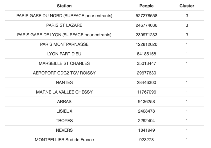Click the people value 527278558
The height and width of the screenshot is (148, 211).
point(146,16)
